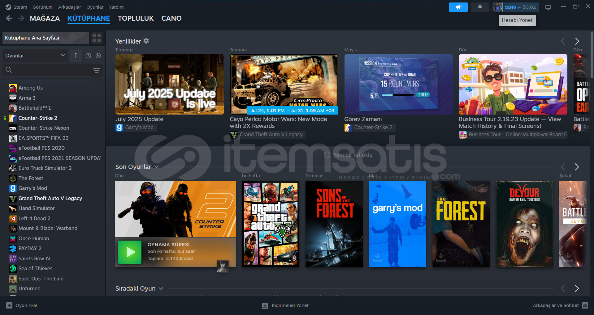Click the Garry's Mod icon in list
Viewport: 594px width, 315px height.
coord(13,188)
